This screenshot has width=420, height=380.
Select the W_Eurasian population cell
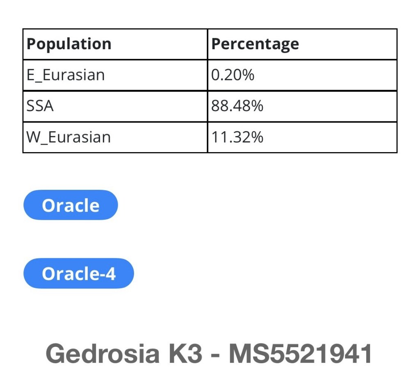pyautogui.click(x=69, y=137)
